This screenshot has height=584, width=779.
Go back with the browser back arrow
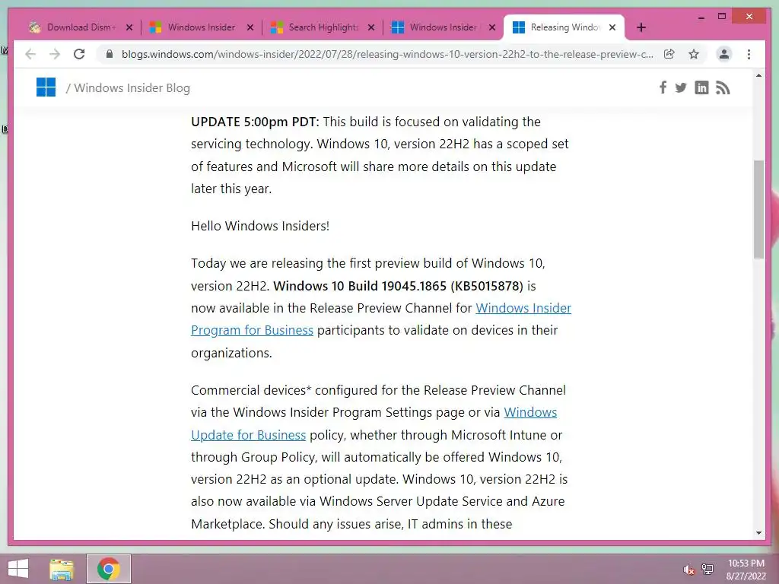[x=30, y=54]
